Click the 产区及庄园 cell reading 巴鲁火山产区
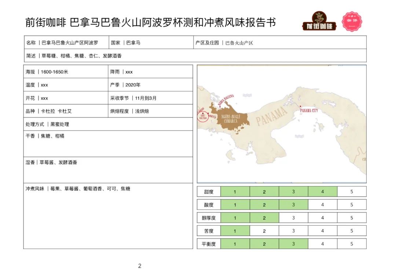 click(x=280, y=42)
